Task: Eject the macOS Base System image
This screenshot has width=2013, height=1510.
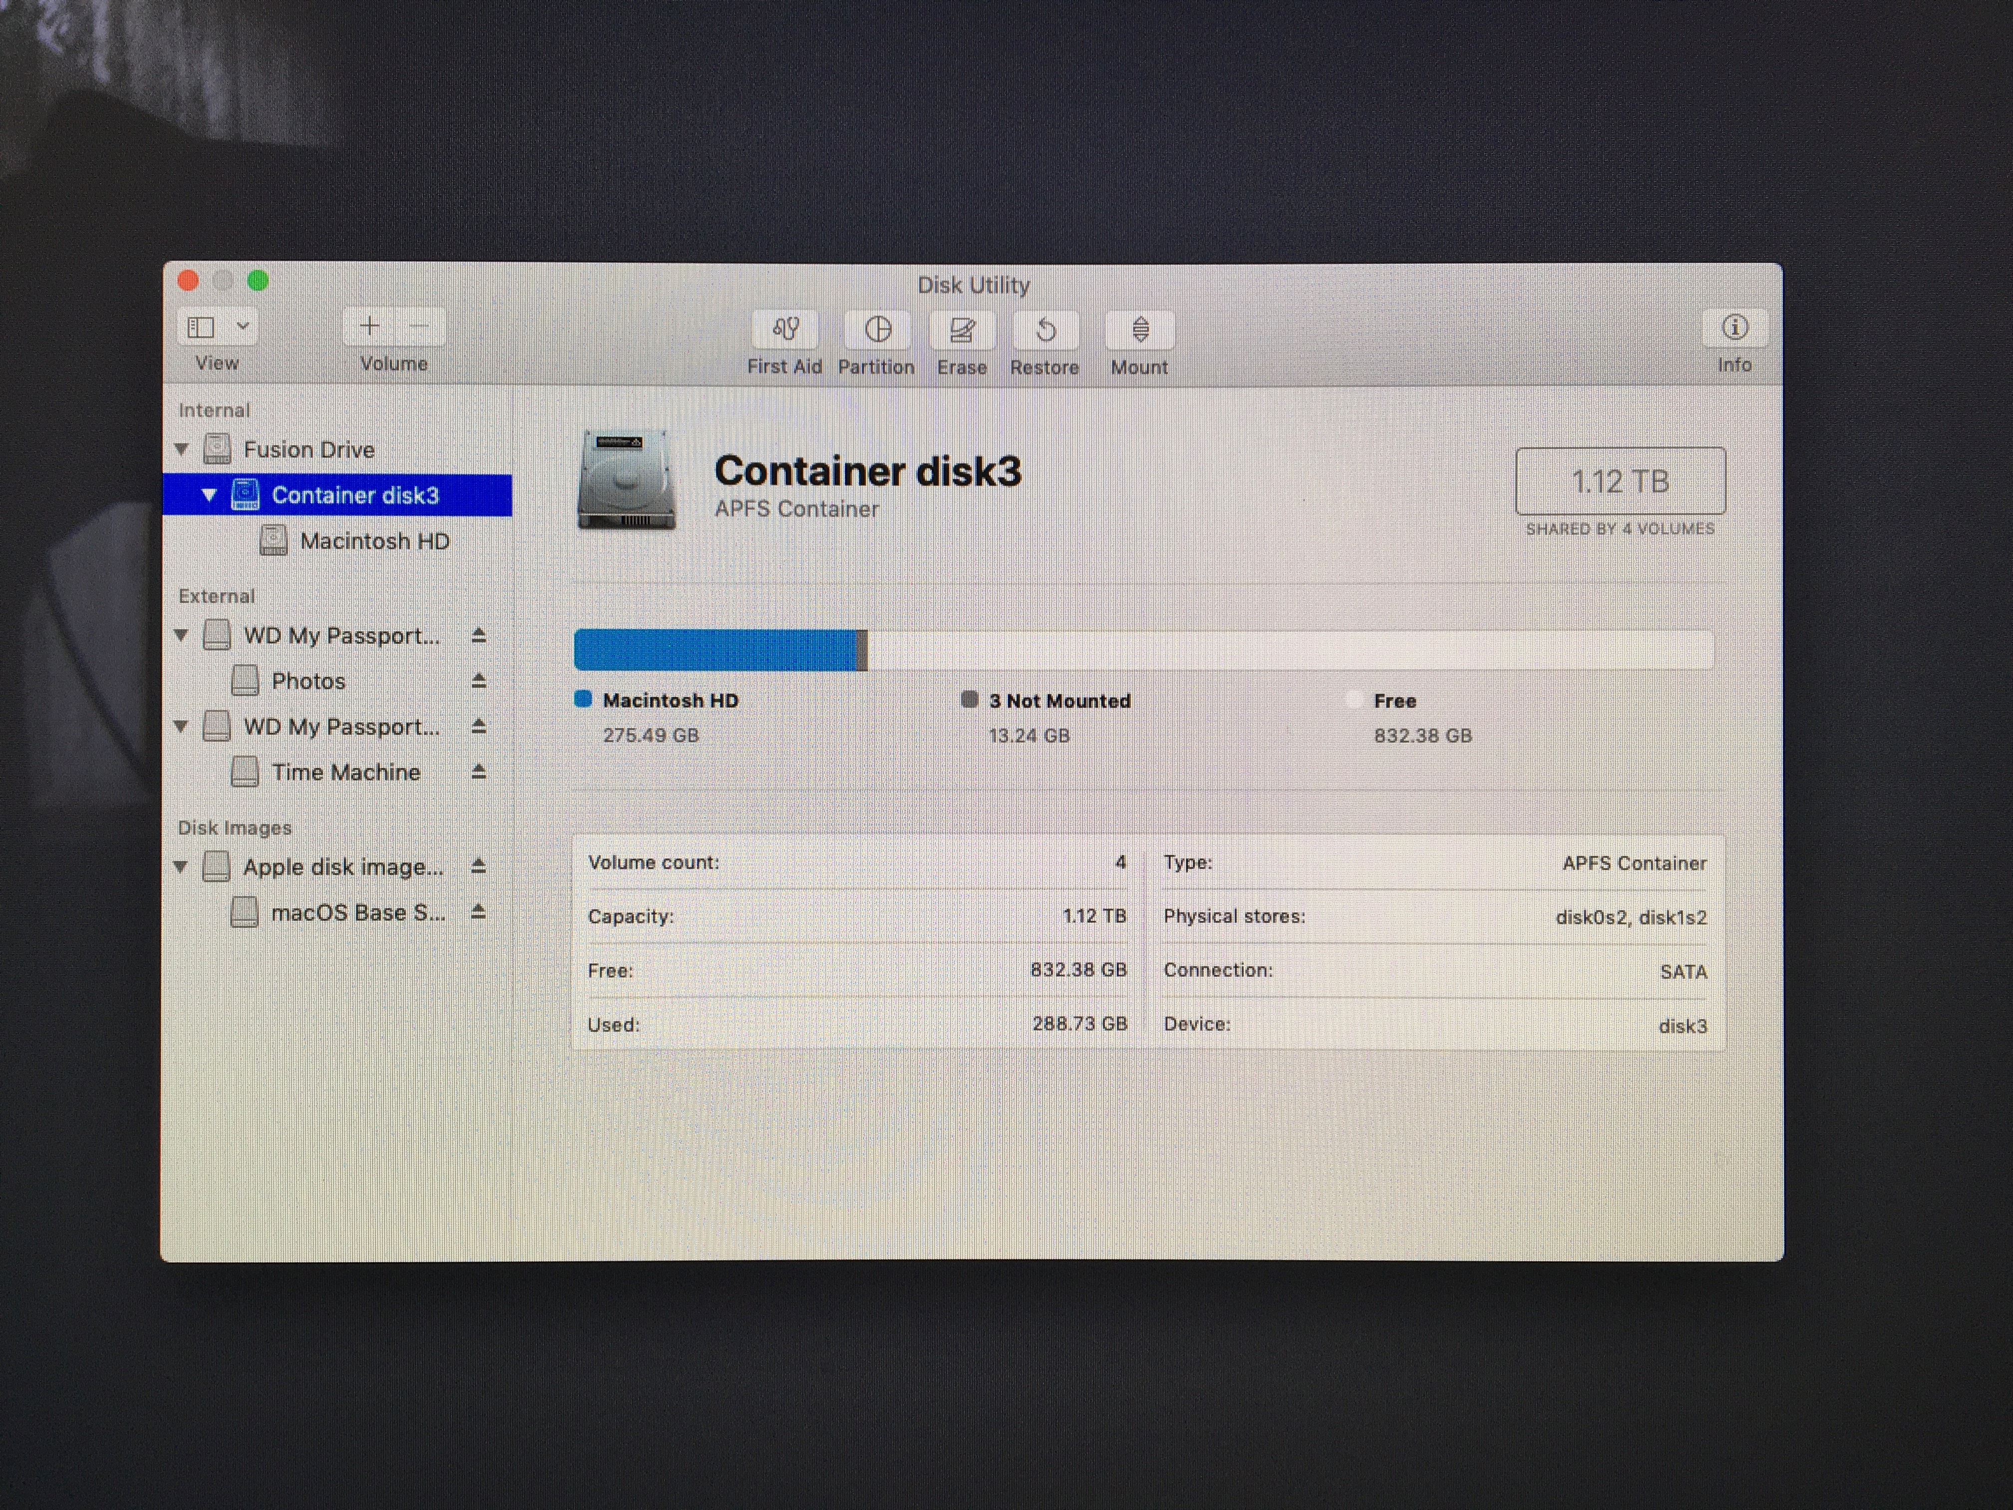Action: click(x=479, y=912)
